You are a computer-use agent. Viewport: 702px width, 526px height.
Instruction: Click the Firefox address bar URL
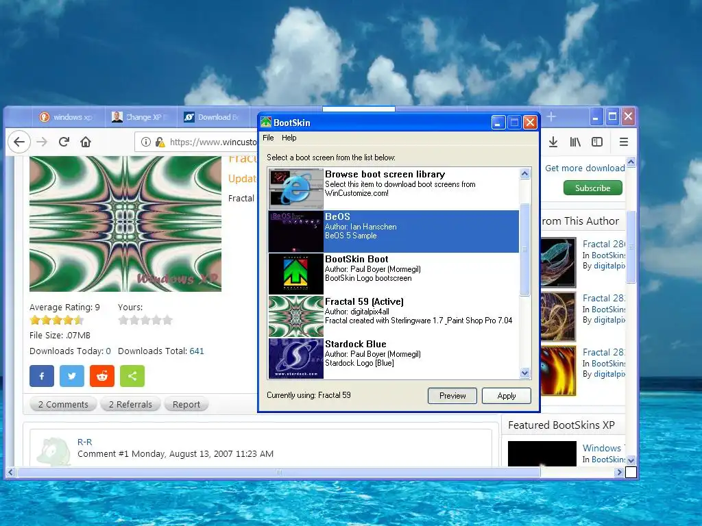[213, 142]
